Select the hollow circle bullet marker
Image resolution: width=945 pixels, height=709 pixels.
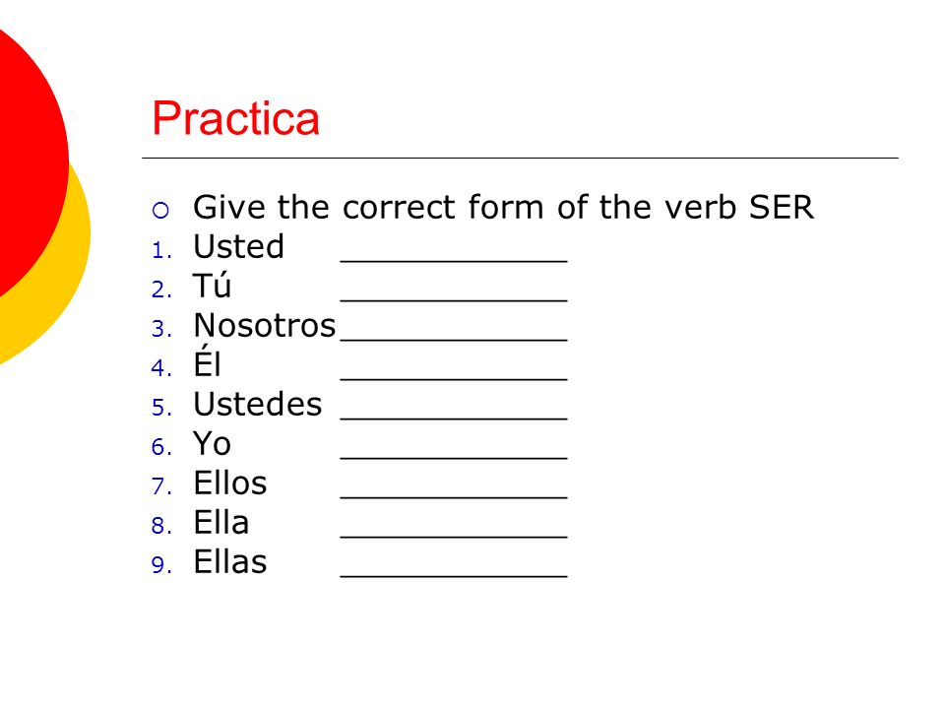160,211
